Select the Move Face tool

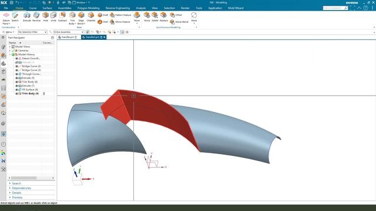(x=147, y=17)
